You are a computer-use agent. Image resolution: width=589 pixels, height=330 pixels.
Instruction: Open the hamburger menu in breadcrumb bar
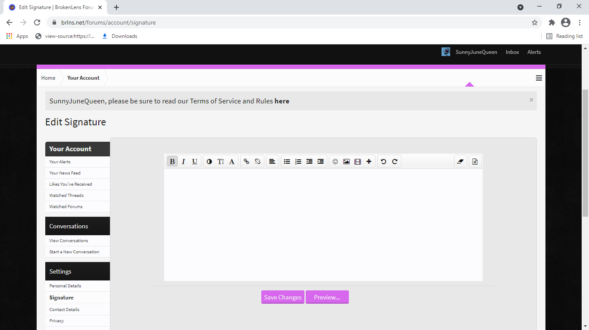[539, 78]
